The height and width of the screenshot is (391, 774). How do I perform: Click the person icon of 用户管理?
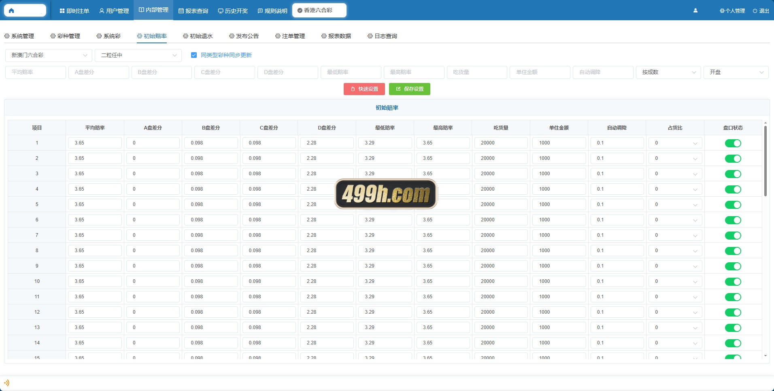tap(102, 11)
